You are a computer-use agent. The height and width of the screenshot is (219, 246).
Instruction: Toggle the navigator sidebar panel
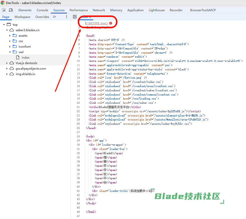point(75,17)
